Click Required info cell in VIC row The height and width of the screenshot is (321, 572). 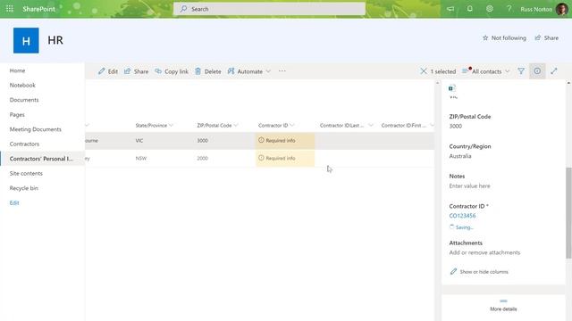point(285,141)
